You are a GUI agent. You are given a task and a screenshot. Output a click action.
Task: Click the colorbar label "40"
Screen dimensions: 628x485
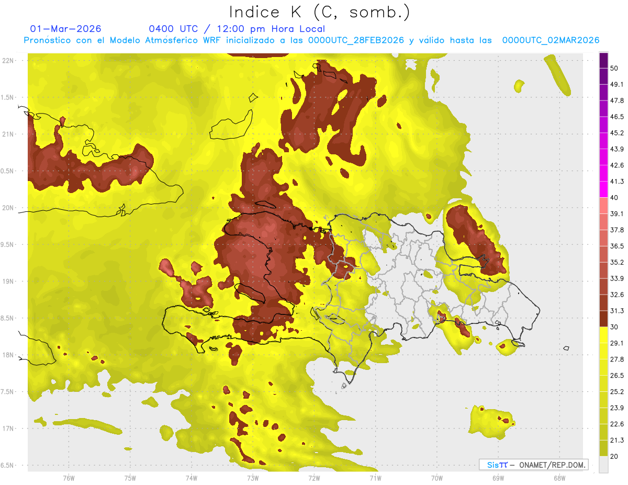(x=615, y=198)
